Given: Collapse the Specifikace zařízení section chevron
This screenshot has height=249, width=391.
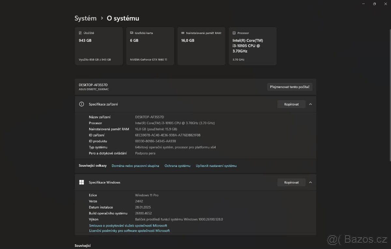Looking at the screenshot, I should point(310,104).
